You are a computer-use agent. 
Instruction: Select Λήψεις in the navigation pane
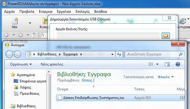[x=25, y=87]
